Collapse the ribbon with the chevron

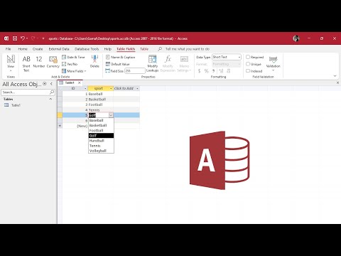pyautogui.click(x=335, y=76)
